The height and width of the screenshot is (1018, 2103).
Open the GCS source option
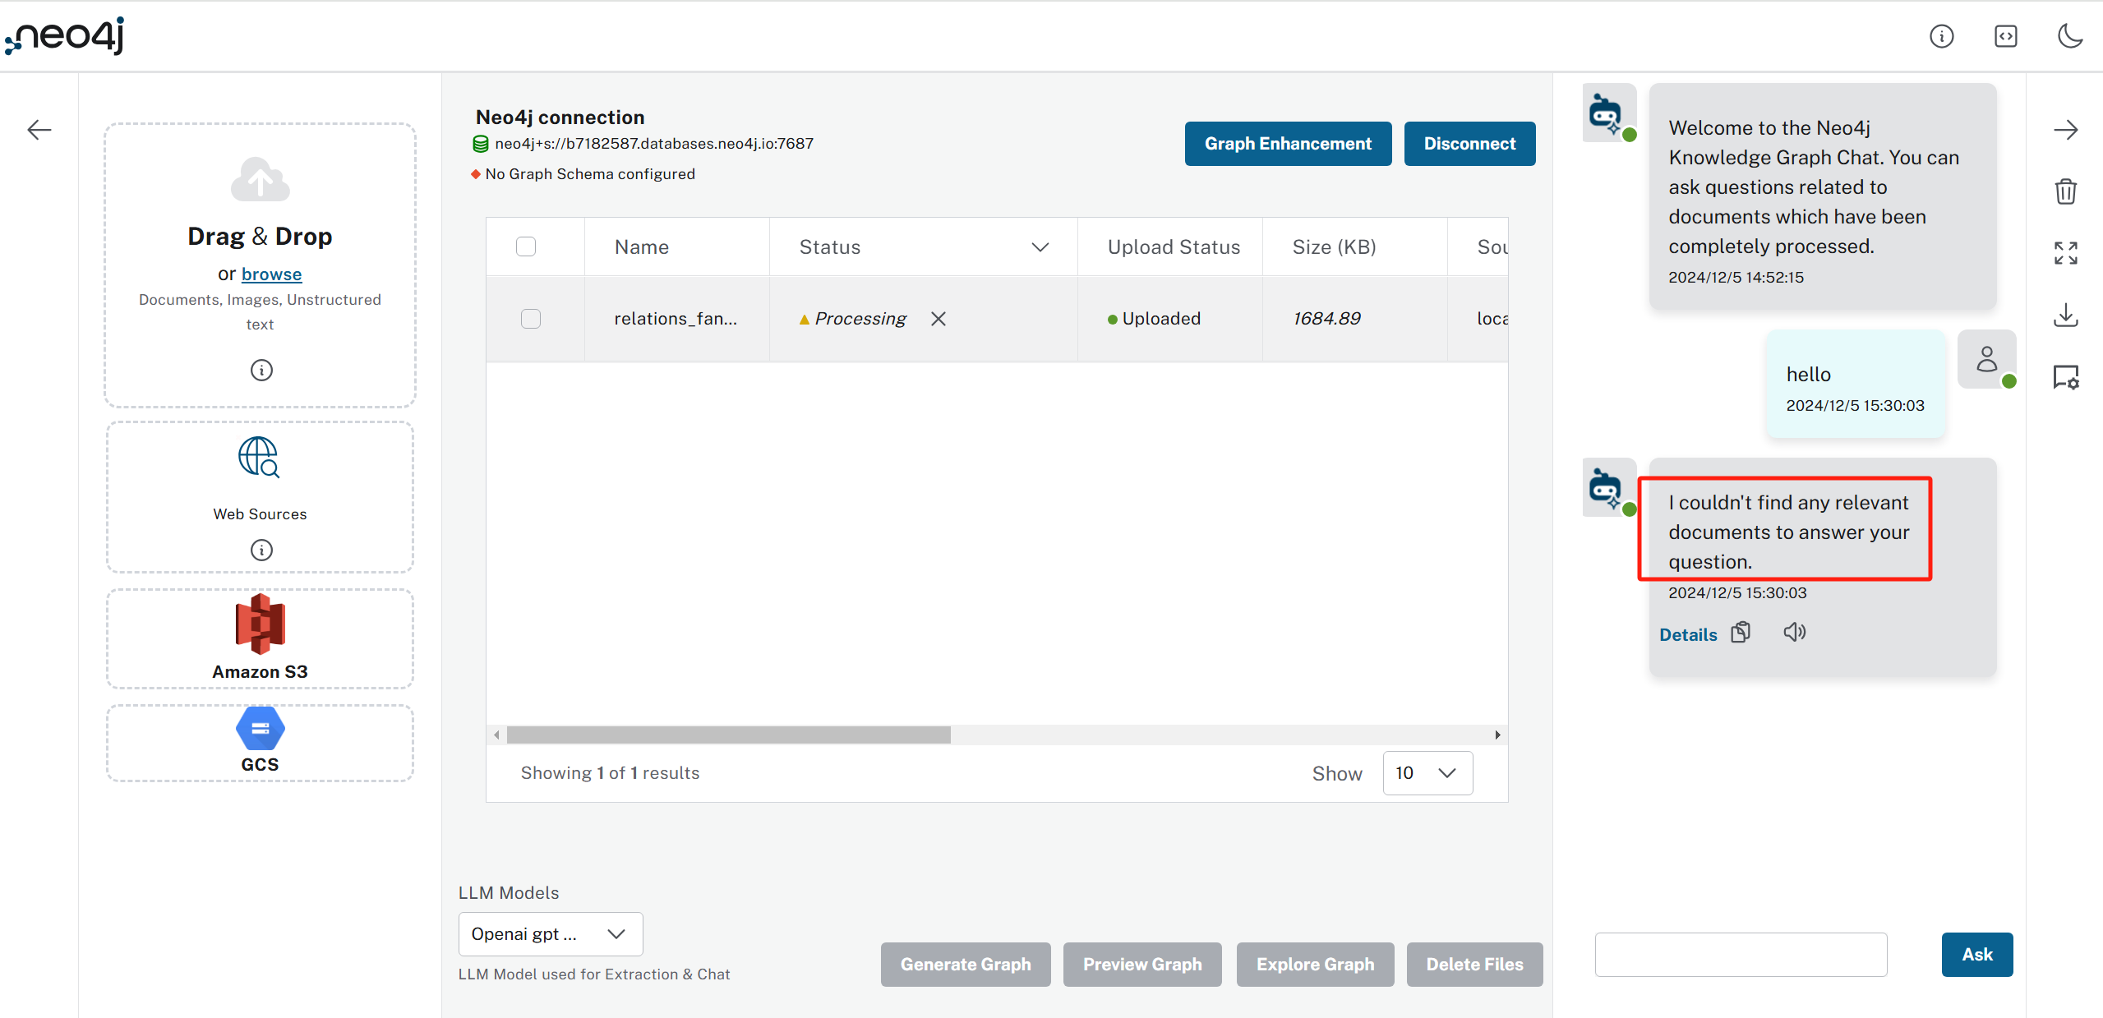coord(260,742)
